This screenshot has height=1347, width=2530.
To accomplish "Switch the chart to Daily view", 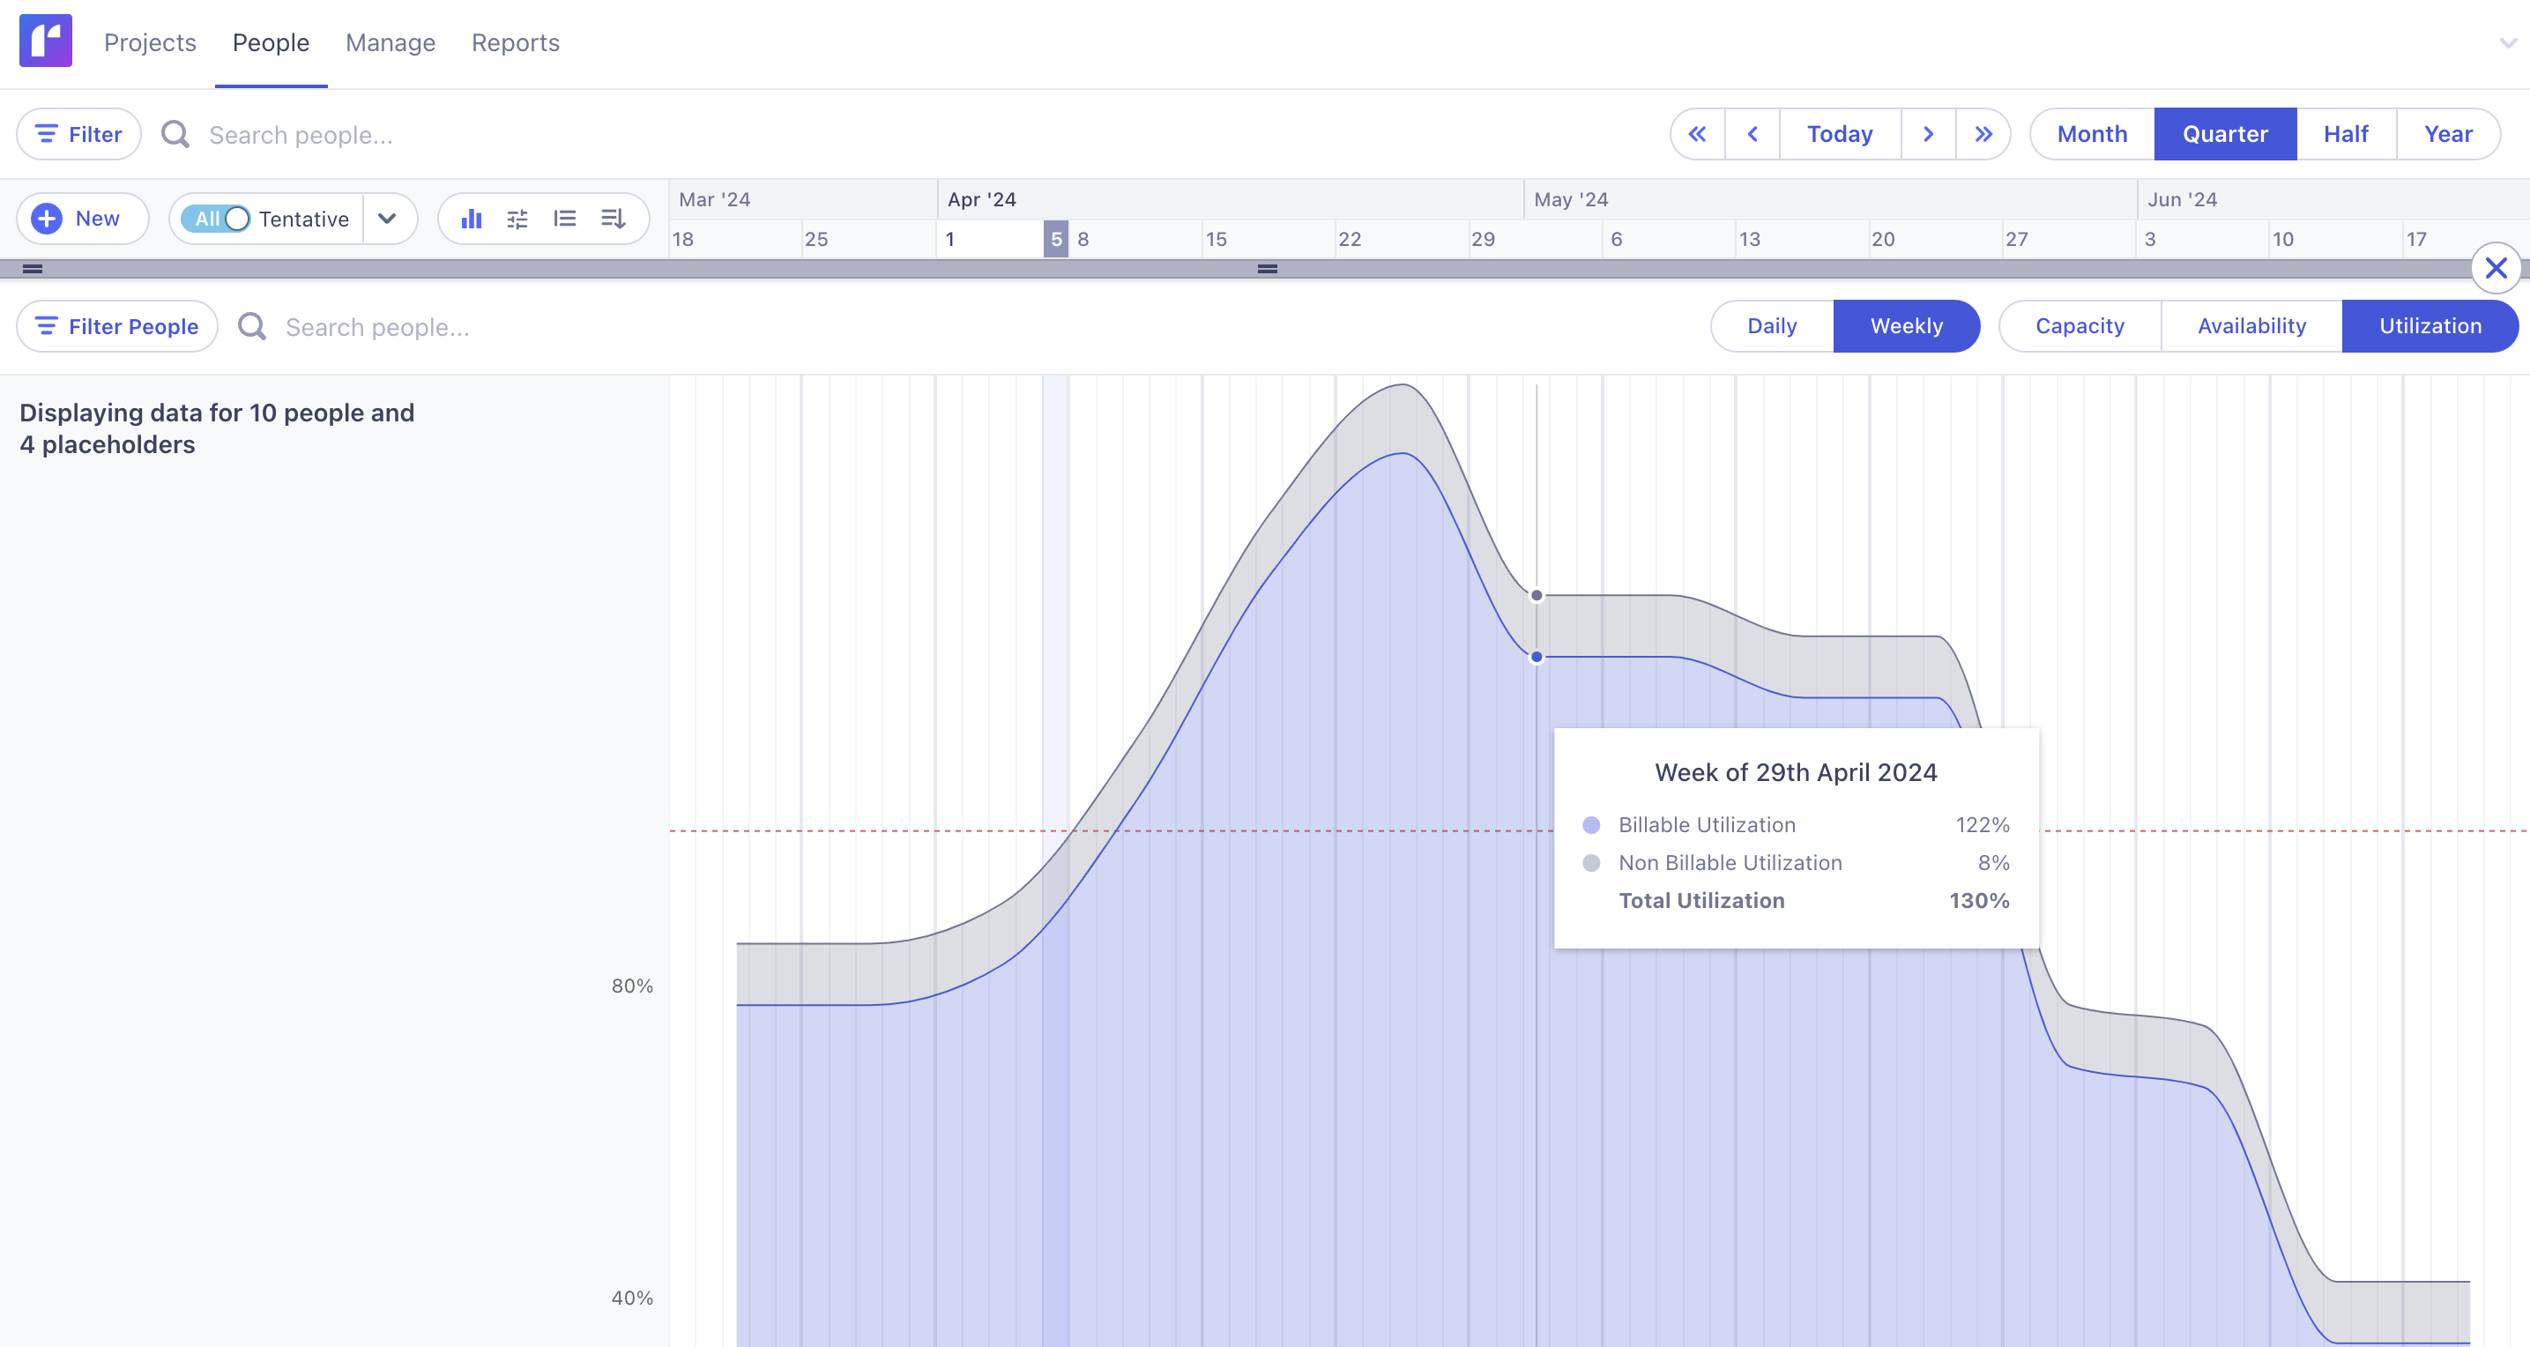I will tap(1771, 325).
